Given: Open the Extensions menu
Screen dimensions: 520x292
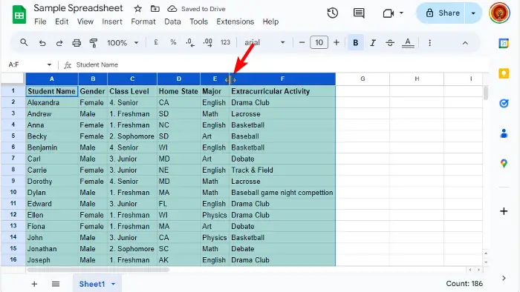Looking at the screenshot, I should tap(235, 21).
